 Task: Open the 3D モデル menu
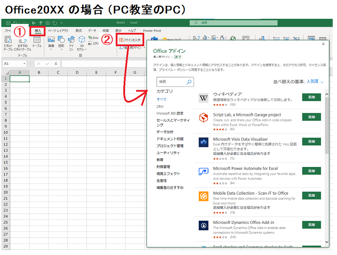pyautogui.click(x=82, y=43)
